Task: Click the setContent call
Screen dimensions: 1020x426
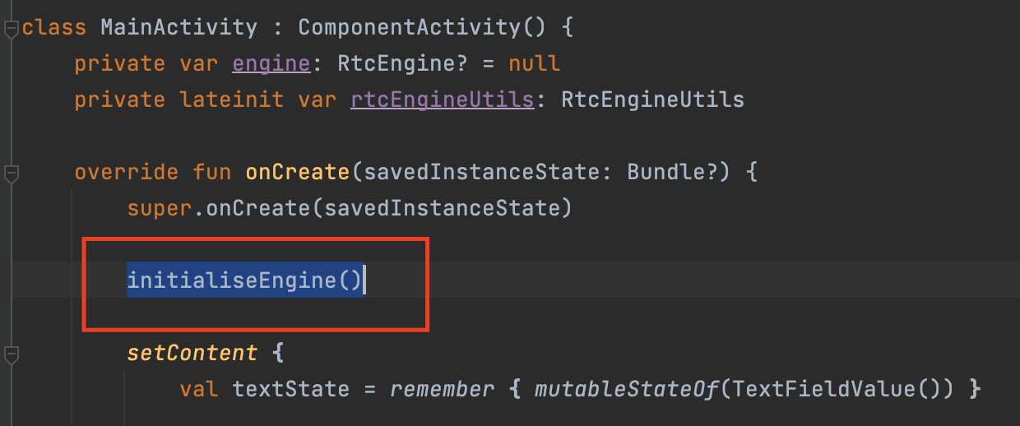Action: click(192, 353)
